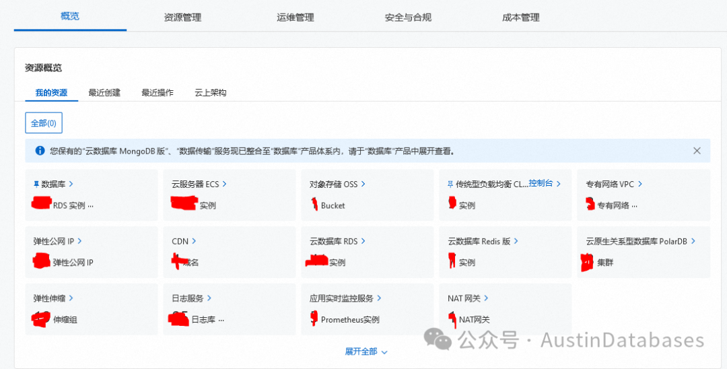Open the 云数据库 RDS link
The image size is (727, 369).
(x=333, y=241)
